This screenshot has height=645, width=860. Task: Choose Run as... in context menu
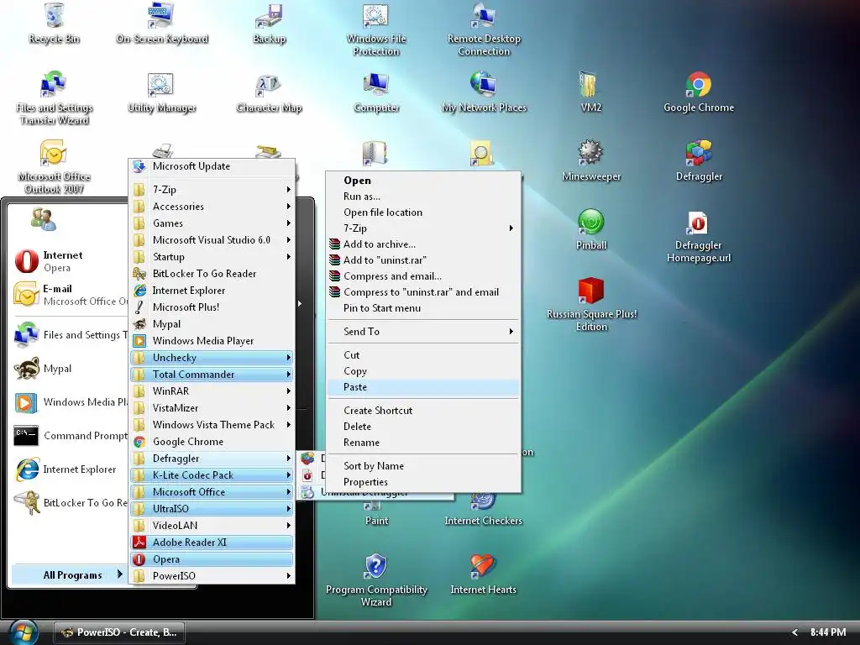coord(423,197)
